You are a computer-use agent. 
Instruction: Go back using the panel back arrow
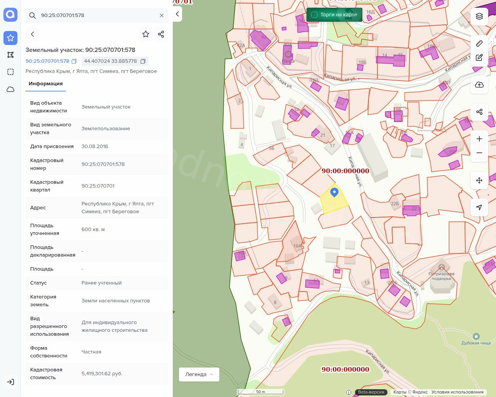coord(33,34)
